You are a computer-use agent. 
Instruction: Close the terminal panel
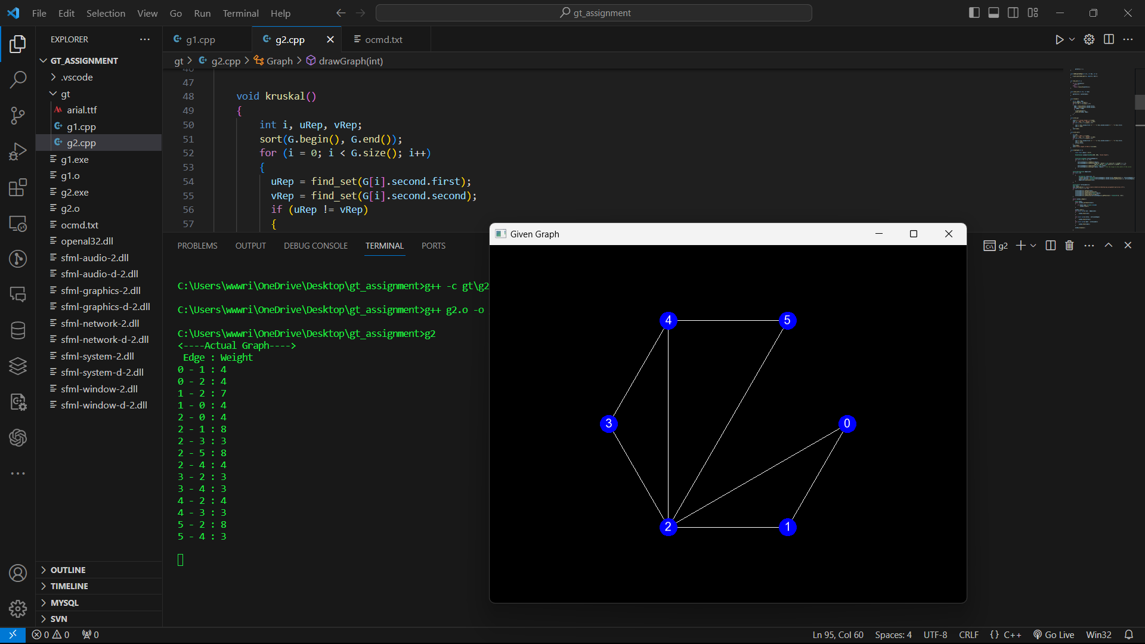[1128, 246]
